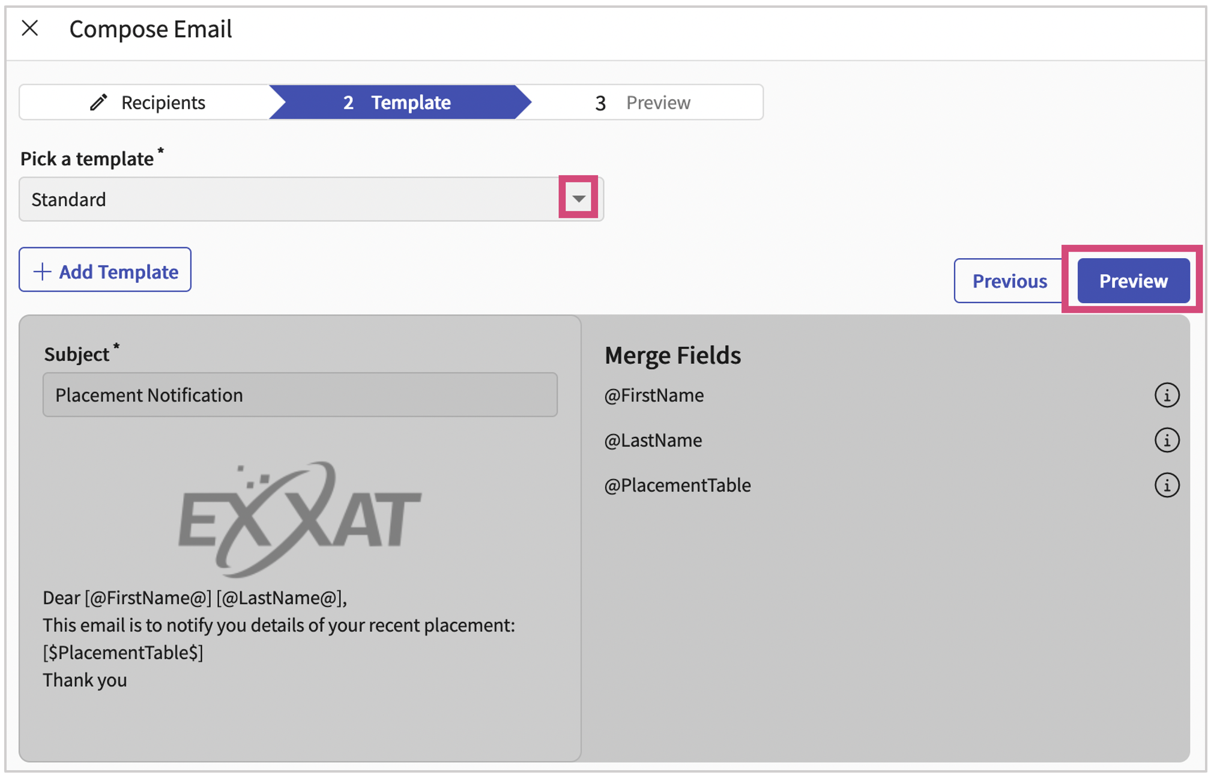Click the blue Preview button
1214x778 pixels.
[x=1132, y=280]
